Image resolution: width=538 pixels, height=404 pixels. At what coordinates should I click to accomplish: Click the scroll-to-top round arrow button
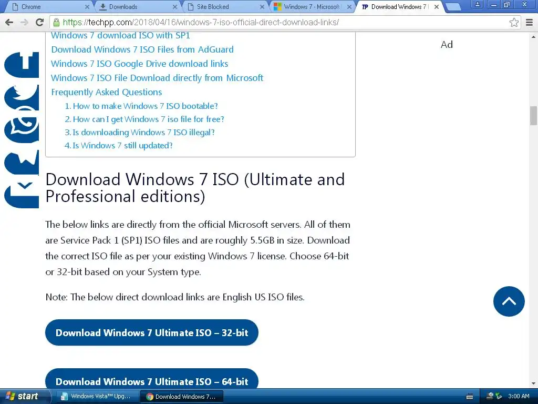[509, 301]
